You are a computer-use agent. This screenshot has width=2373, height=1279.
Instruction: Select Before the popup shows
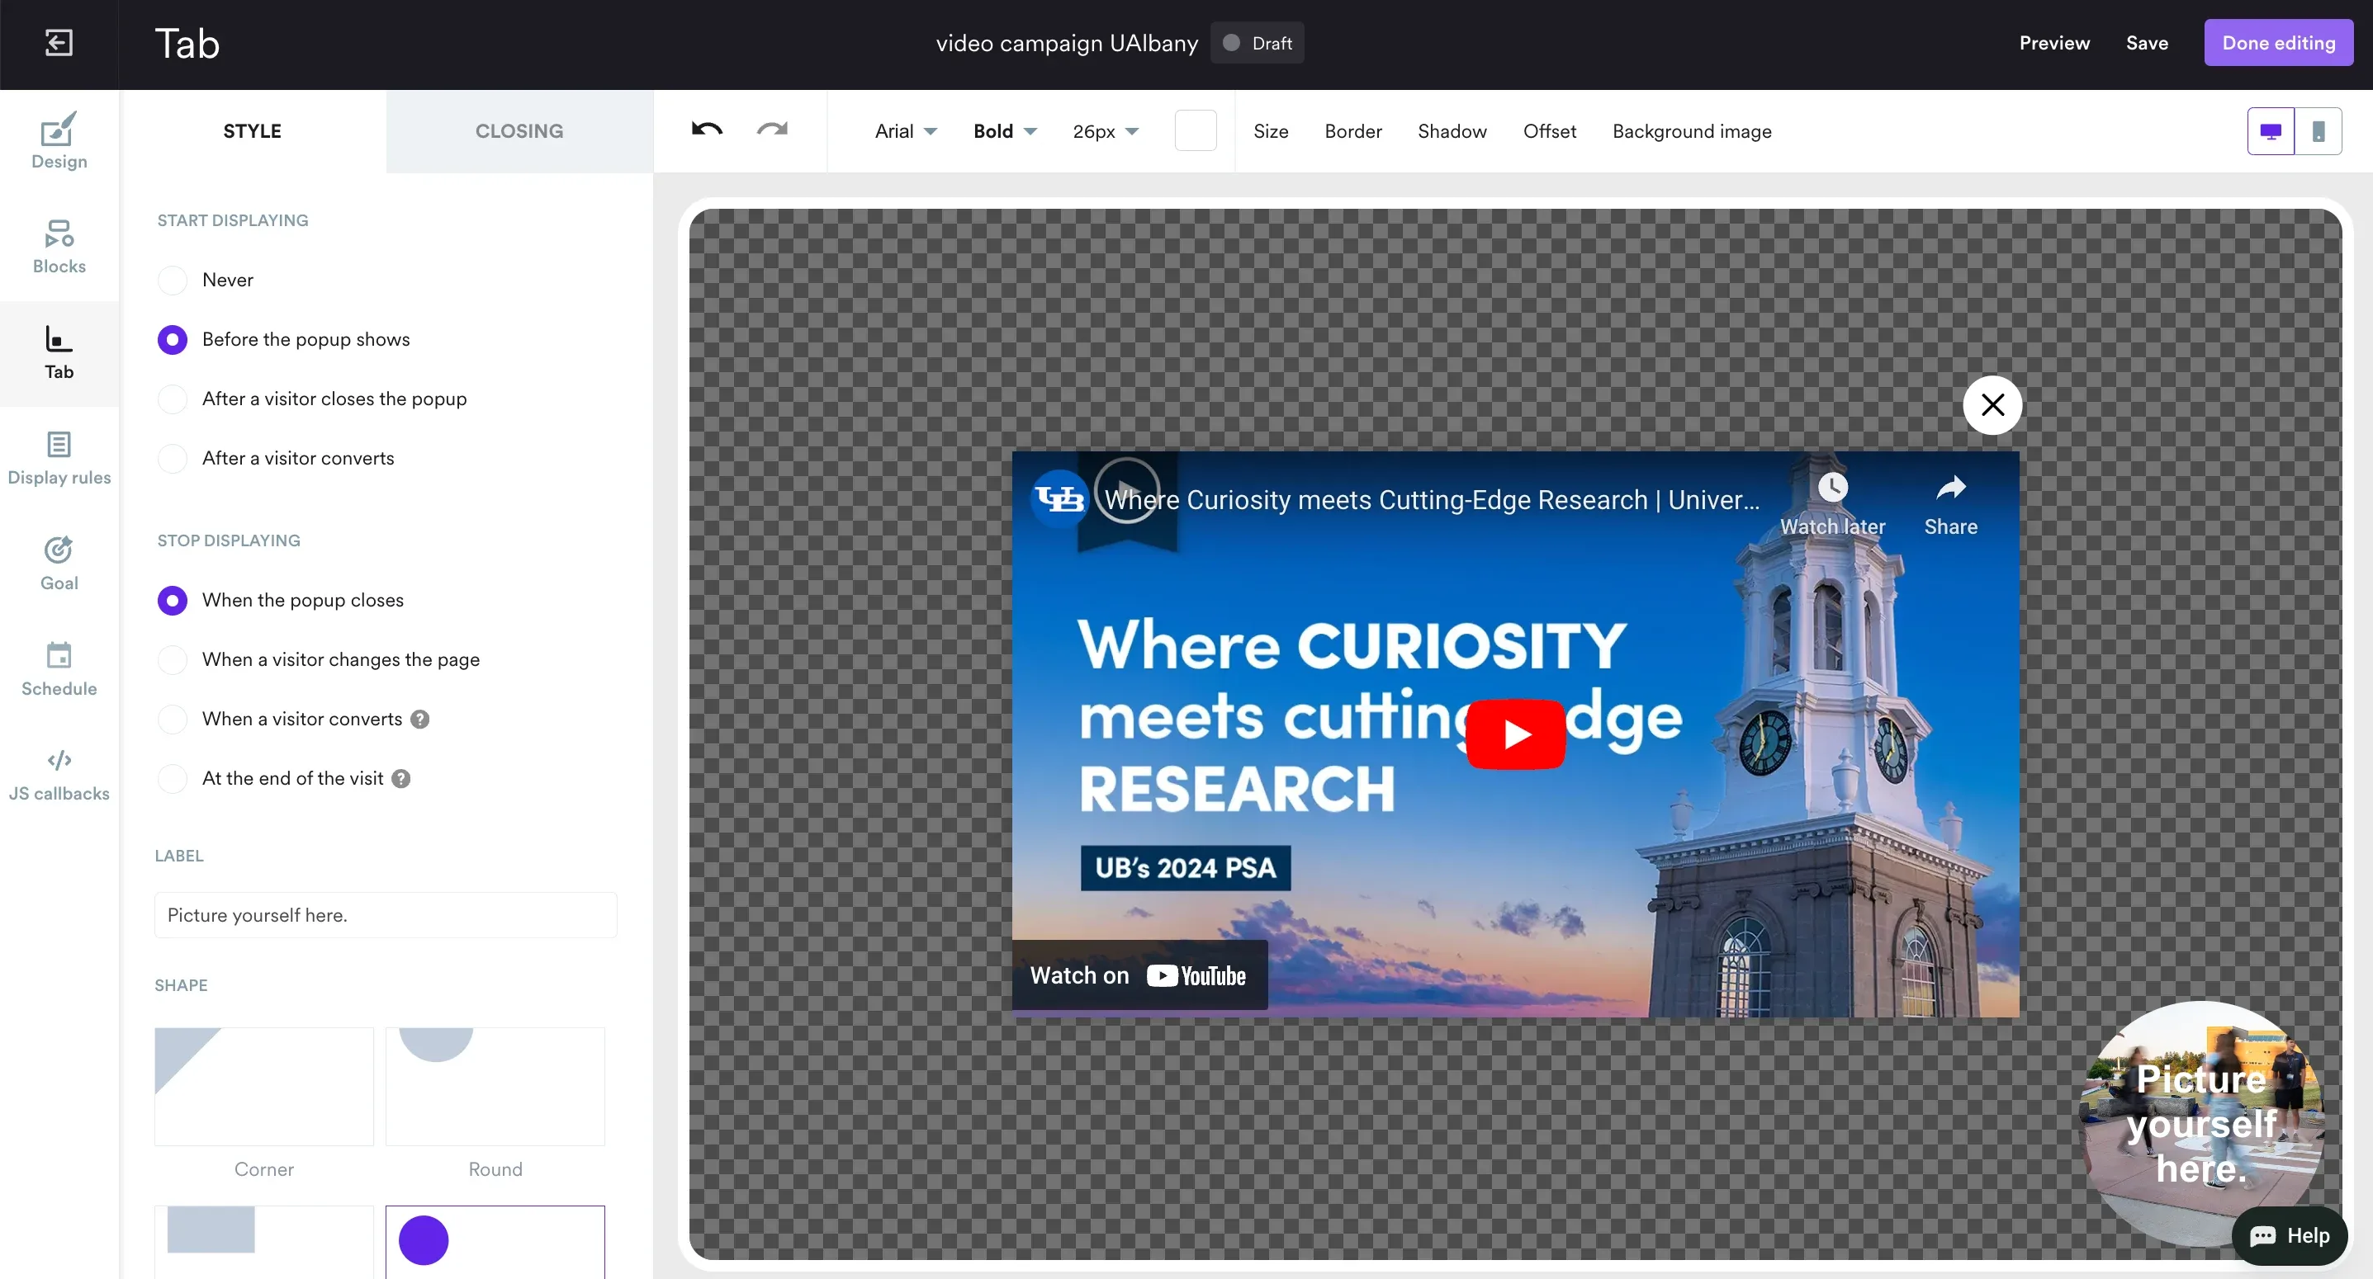(x=173, y=340)
